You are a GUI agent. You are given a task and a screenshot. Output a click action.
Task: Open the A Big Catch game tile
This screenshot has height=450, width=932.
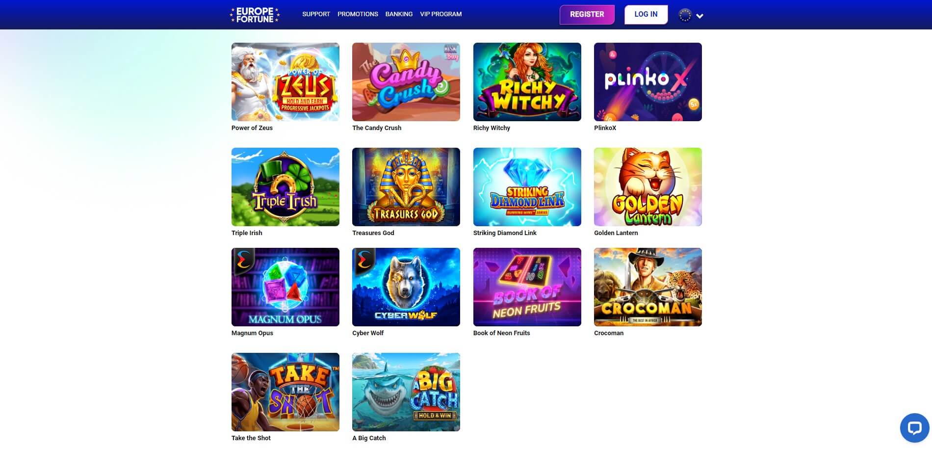pyautogui.click(x=406, y=392)
